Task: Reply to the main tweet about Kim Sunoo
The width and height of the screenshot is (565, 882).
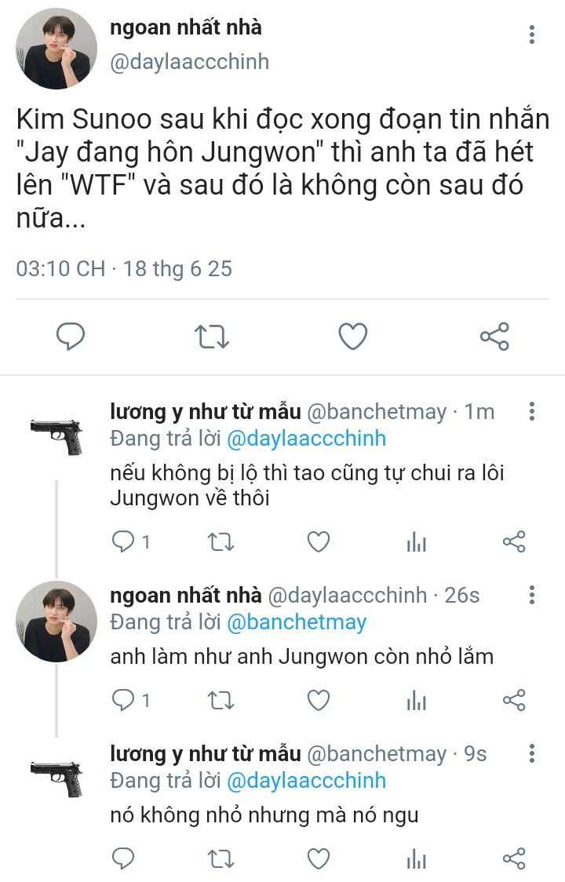Action: [71, 337]
